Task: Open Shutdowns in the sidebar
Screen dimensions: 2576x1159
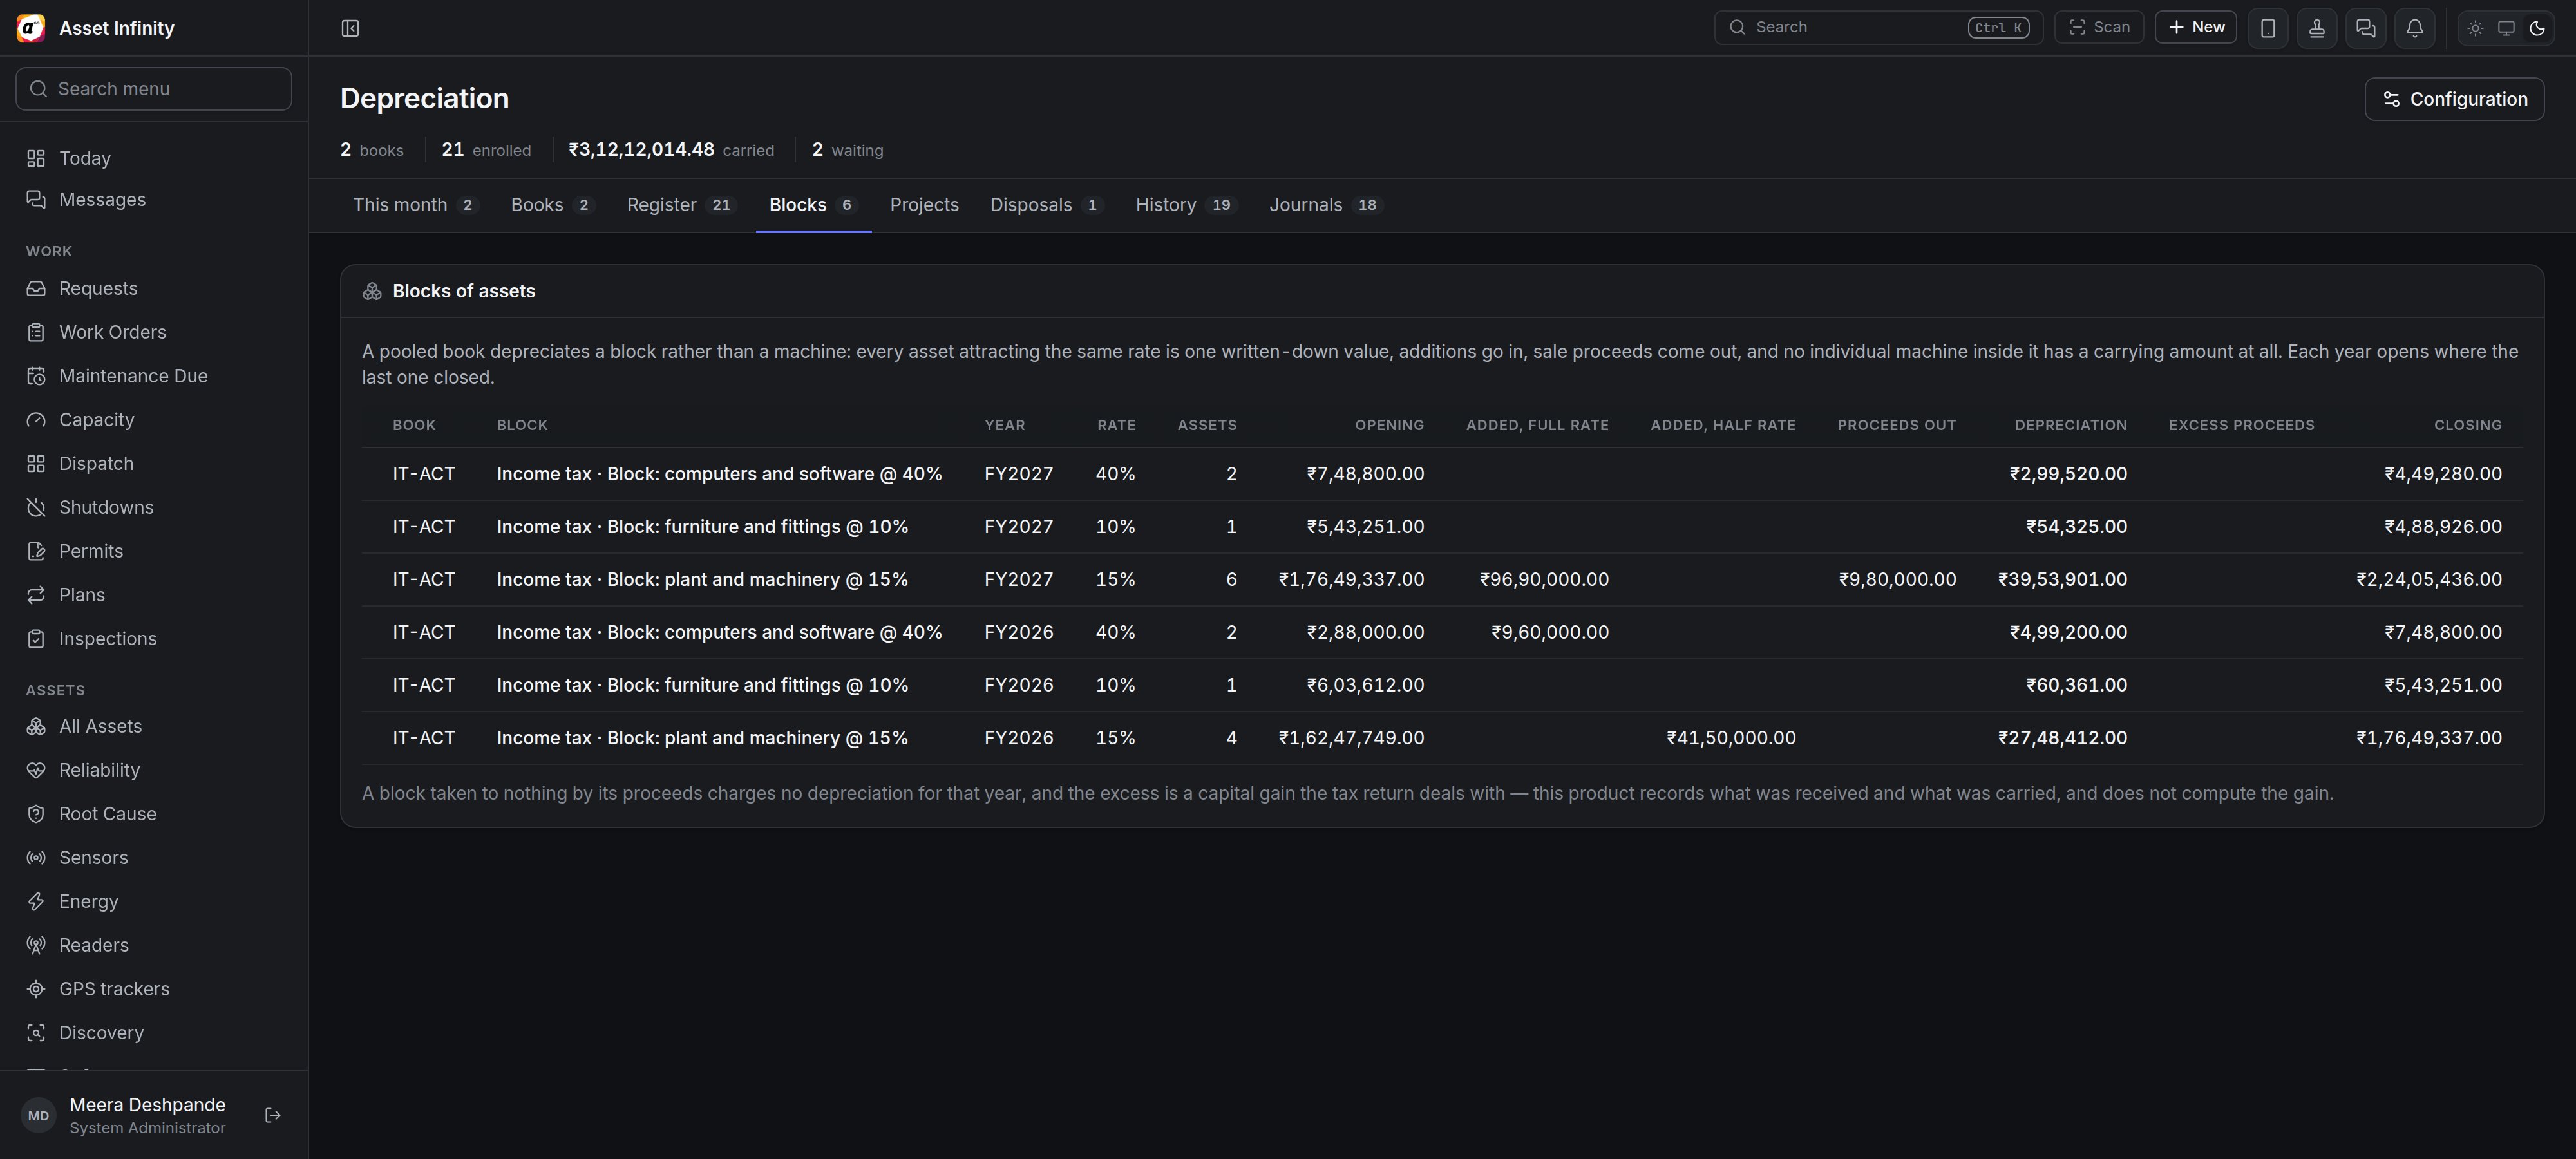Action: coord(154,507)
